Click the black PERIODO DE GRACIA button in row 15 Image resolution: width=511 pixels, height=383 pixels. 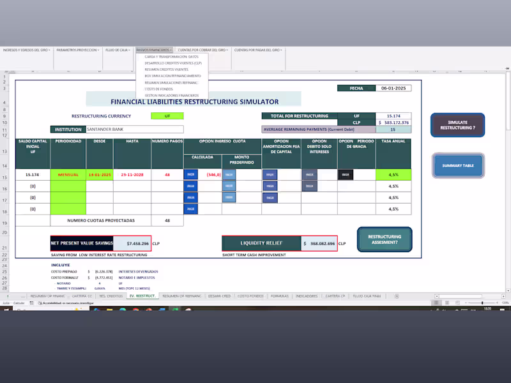pos(346,174)
